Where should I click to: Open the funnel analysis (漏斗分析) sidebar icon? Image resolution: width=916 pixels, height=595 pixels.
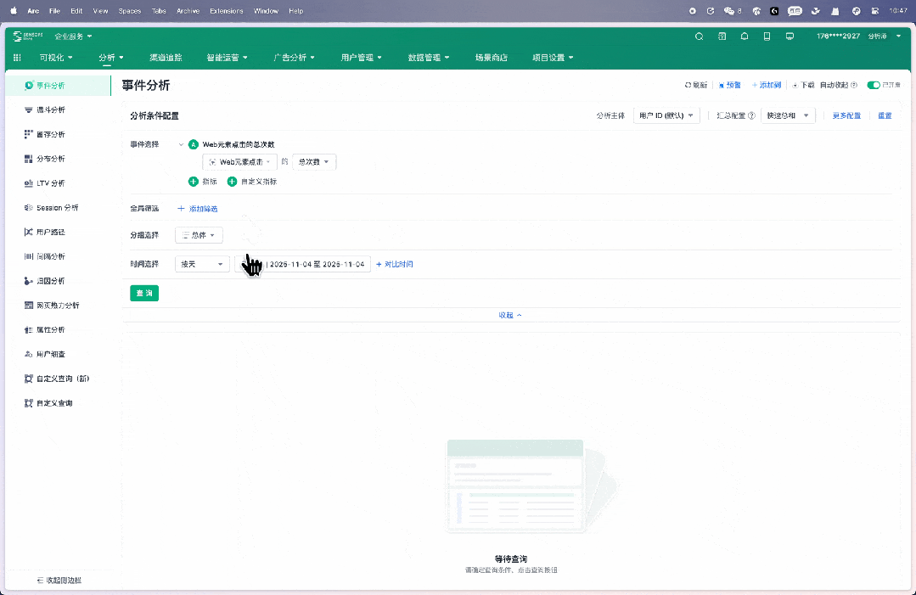(x=29, y=110)
